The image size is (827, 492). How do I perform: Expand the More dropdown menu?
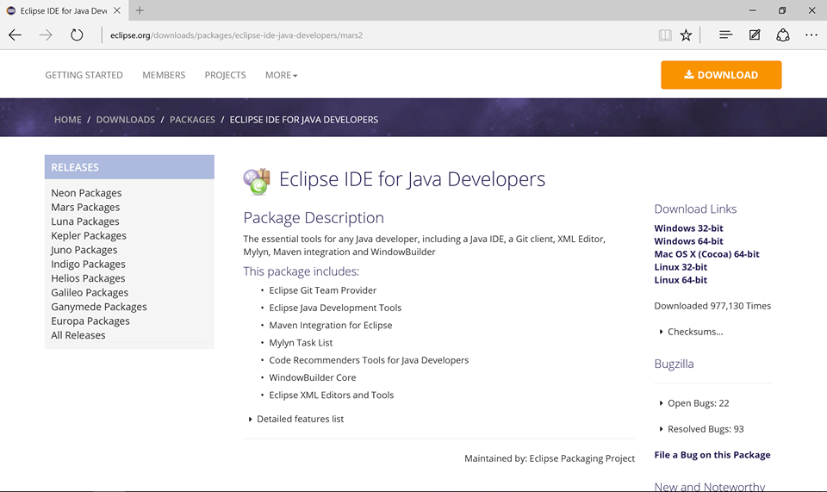[281, 75]
